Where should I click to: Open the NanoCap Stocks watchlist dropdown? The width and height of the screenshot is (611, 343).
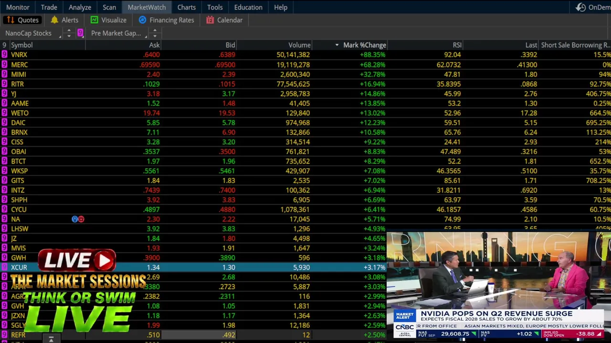click(32, 33)
